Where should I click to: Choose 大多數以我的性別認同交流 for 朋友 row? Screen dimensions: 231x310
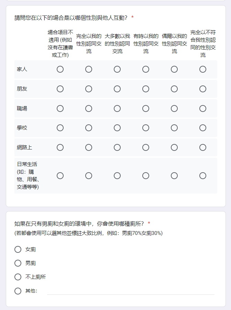117,89
